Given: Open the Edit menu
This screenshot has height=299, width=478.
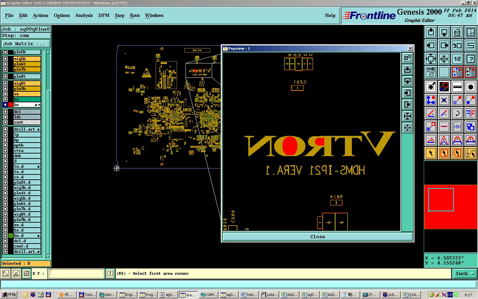Looking at the screenshot, I should coord(23,15).
